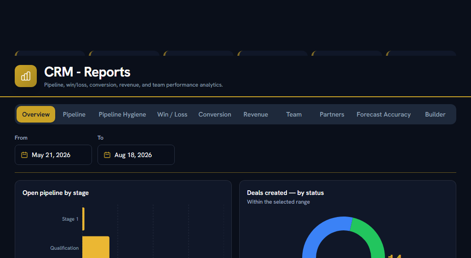This screenshot has width=471, height=258.
Task: Click the 'To' field label
Action: tap(100, 138)
